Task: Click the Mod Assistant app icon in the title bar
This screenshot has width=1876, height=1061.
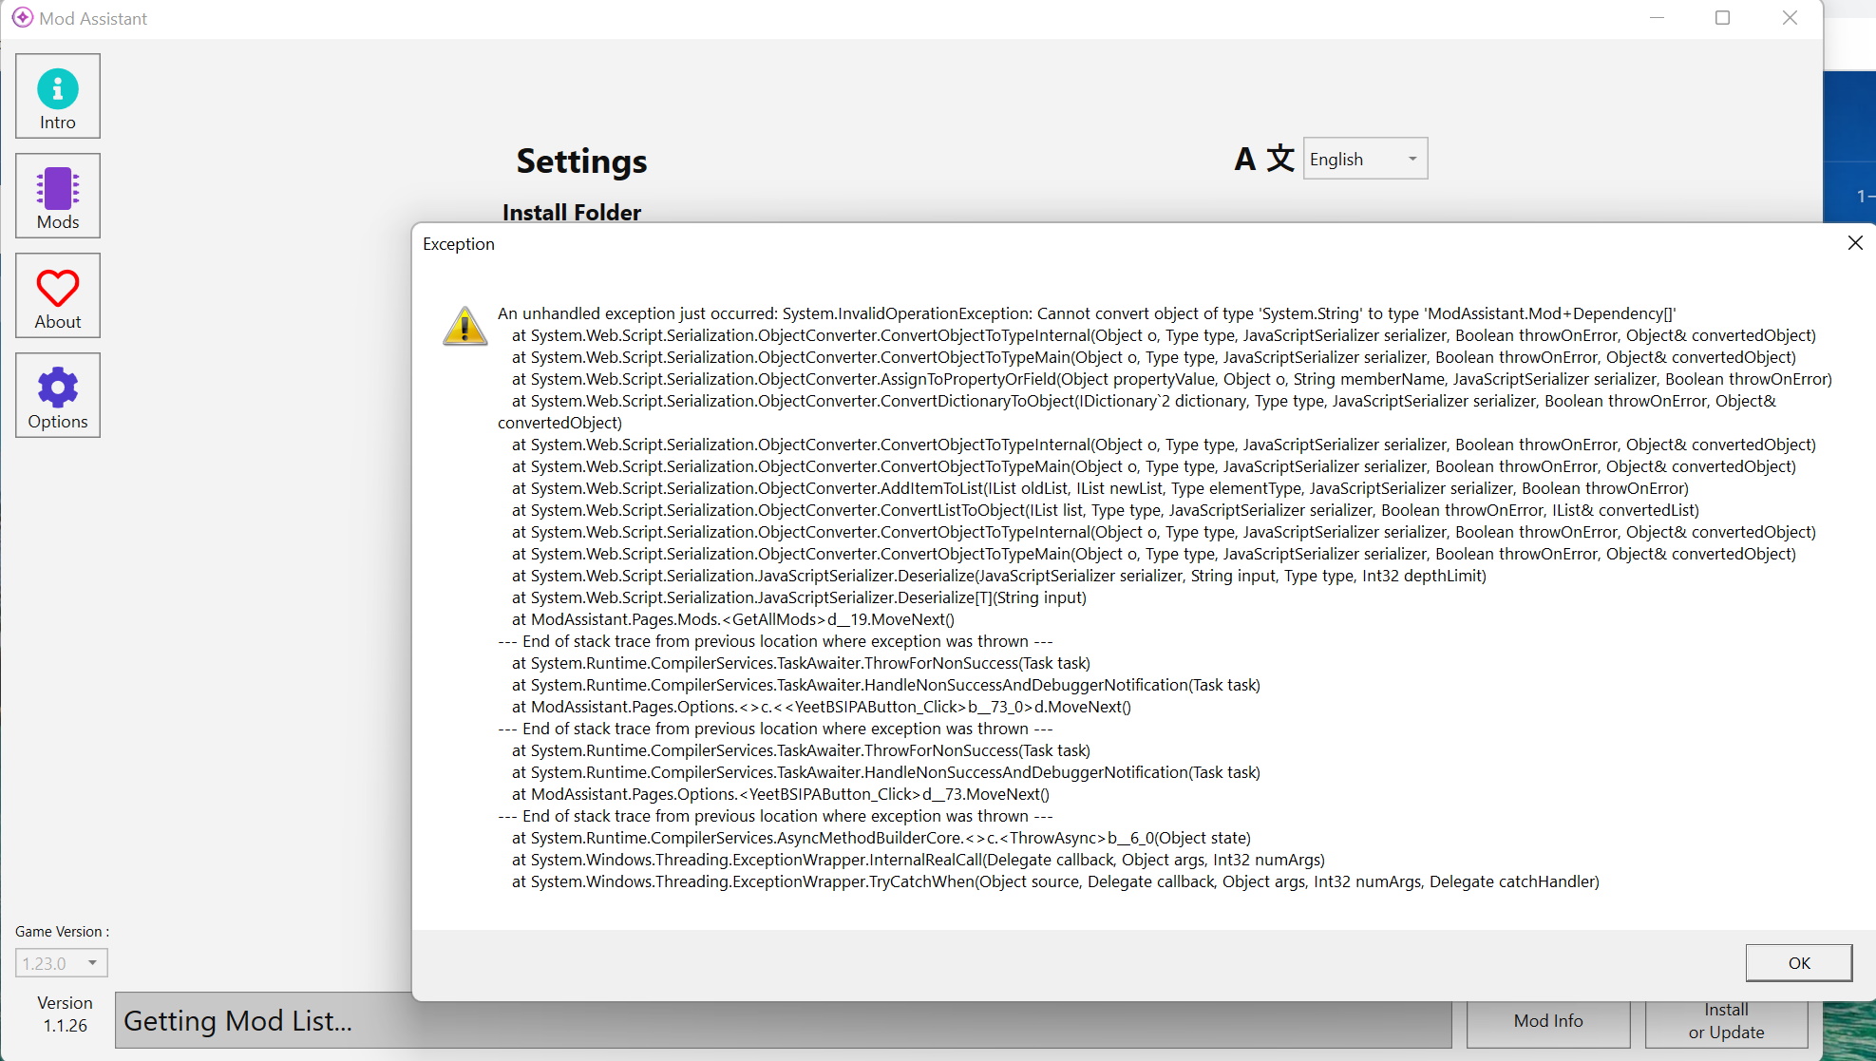Action: [22, 18]
